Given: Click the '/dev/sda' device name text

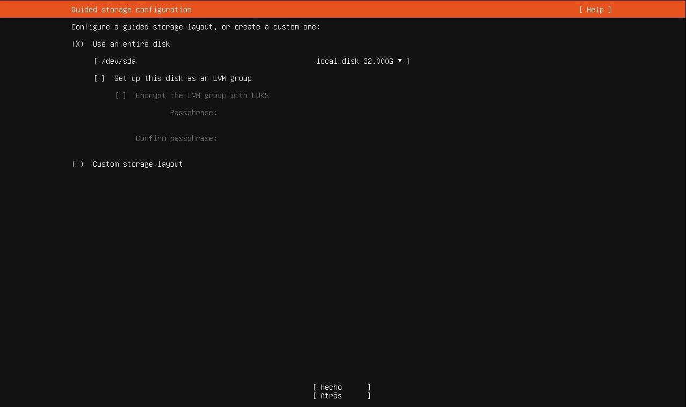Looking at the screenshot, I should click(x=118, y=61).
